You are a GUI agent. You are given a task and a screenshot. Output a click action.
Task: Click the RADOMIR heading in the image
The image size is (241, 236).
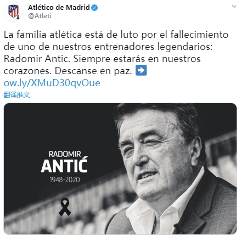65,154
